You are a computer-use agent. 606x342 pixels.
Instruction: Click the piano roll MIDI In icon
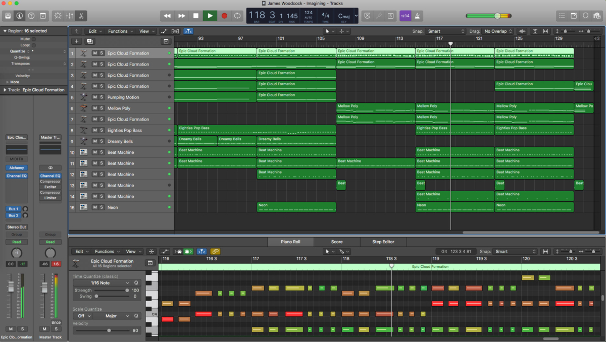coord(179,251)
